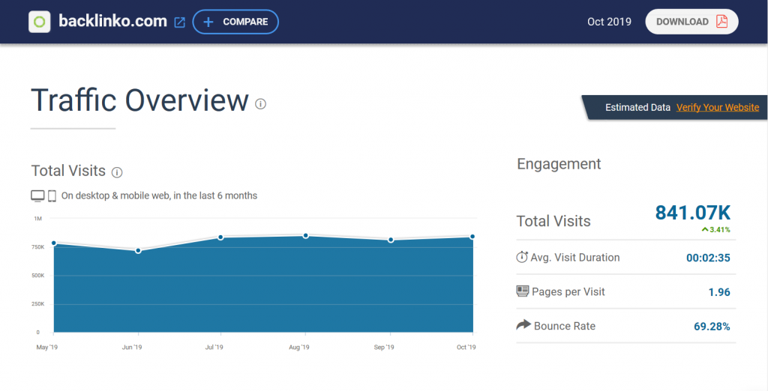Image resolution: width=768 pixels, height=391 pixels.
Task: Click the 1.96 pages per visit value
Action: coord(719,292)
